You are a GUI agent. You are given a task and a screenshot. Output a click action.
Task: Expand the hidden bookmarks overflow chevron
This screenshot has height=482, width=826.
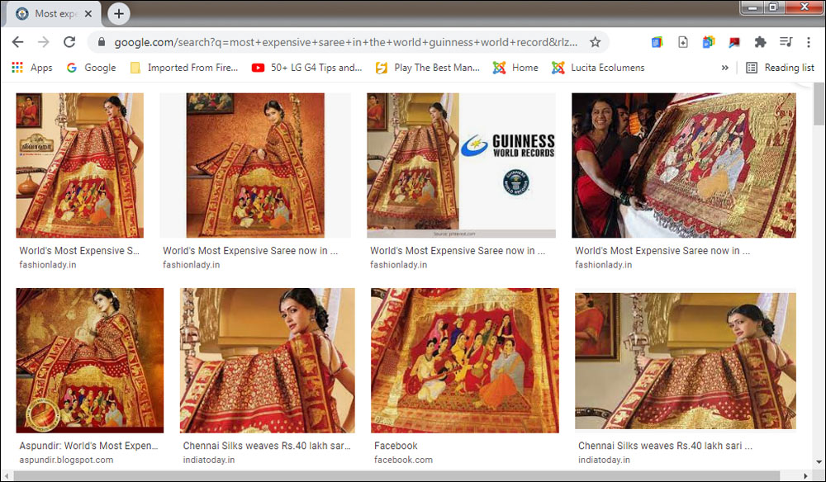coord(725,68)
